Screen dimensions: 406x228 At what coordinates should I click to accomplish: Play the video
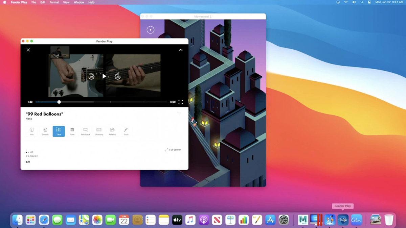tap(104, 76)
